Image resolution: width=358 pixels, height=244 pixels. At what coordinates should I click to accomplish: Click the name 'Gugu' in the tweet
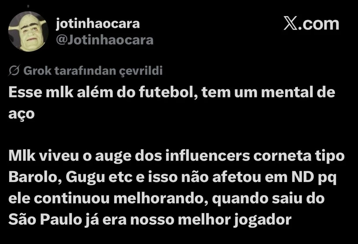pos(86,177)
